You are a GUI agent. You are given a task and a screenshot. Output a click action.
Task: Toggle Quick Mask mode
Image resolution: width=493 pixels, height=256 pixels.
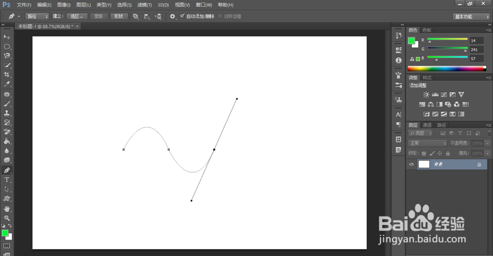click(x=6, y=246)
